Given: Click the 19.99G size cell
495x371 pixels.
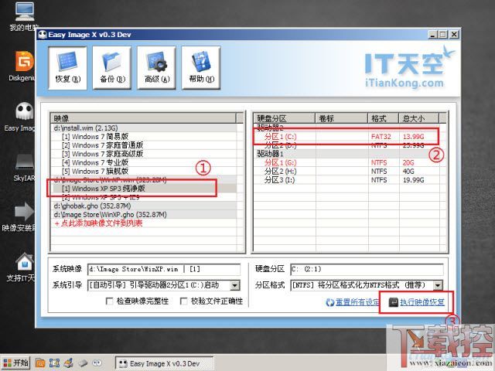Looking at the screenshot, I should click(x=413, y=180).
